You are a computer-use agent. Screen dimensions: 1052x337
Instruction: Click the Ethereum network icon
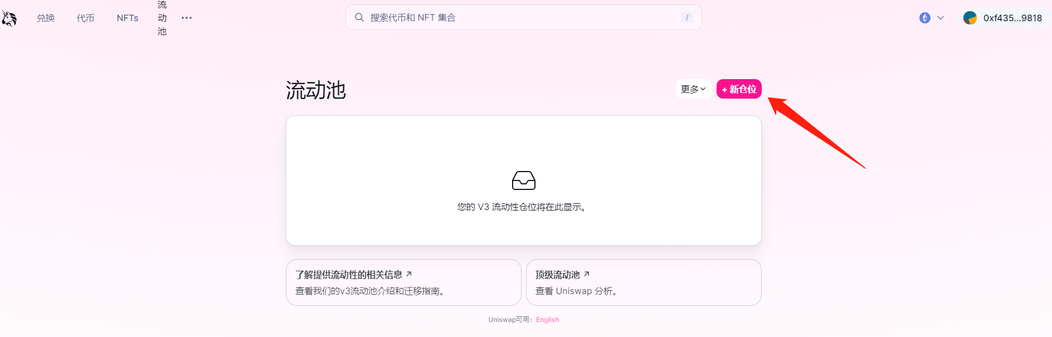(x=924, y=18)
